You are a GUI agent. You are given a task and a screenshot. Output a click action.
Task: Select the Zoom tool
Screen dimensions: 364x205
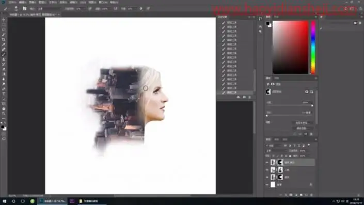(x=4, y=114)
